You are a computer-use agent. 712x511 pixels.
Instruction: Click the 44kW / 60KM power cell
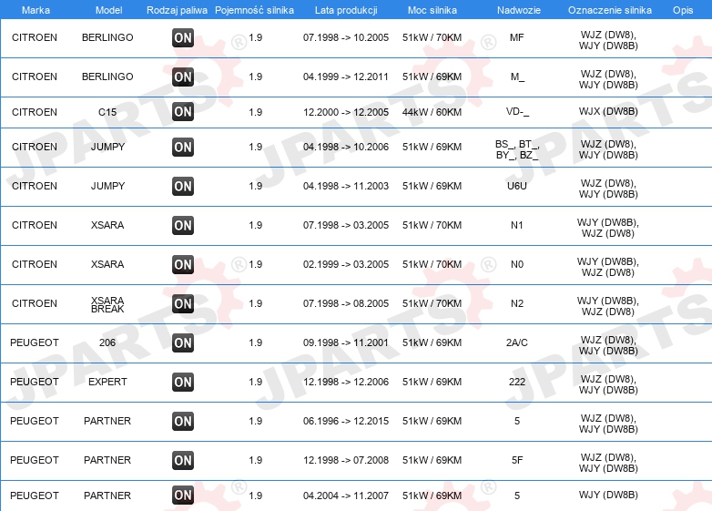click(x=432, y=112)
